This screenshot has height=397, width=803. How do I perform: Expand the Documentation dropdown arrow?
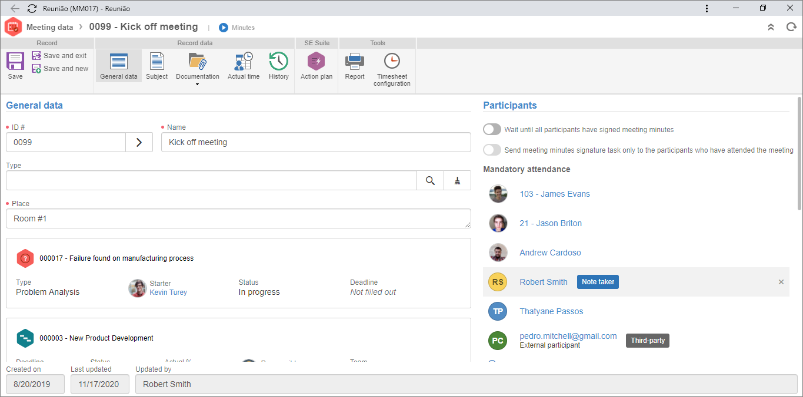pos(197,85)
